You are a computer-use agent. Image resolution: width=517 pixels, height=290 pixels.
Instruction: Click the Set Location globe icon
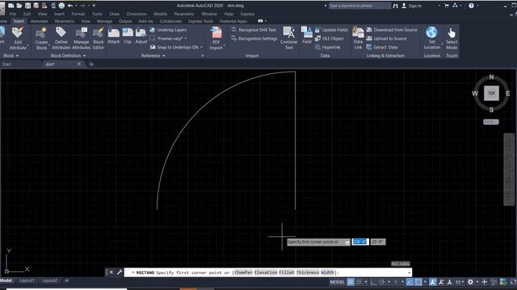click(x=432, y=38)
